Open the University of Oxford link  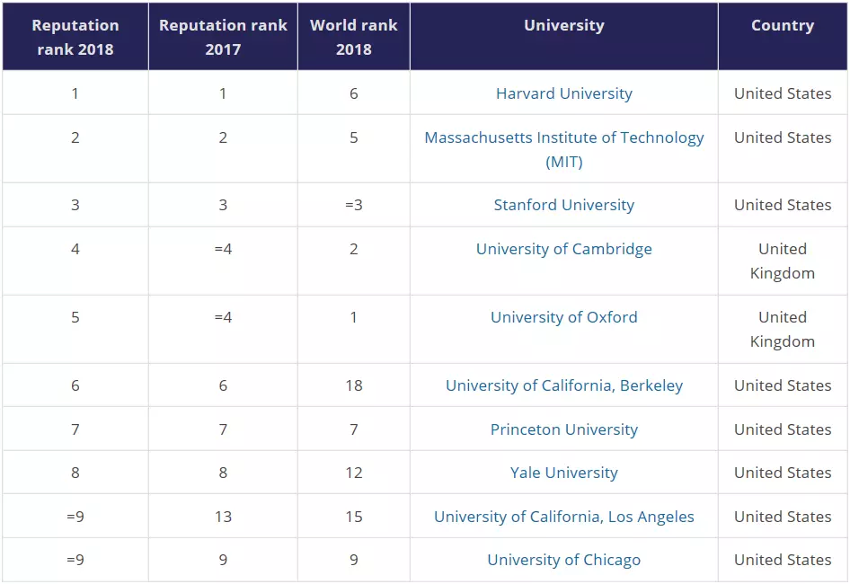click(563, 317)
